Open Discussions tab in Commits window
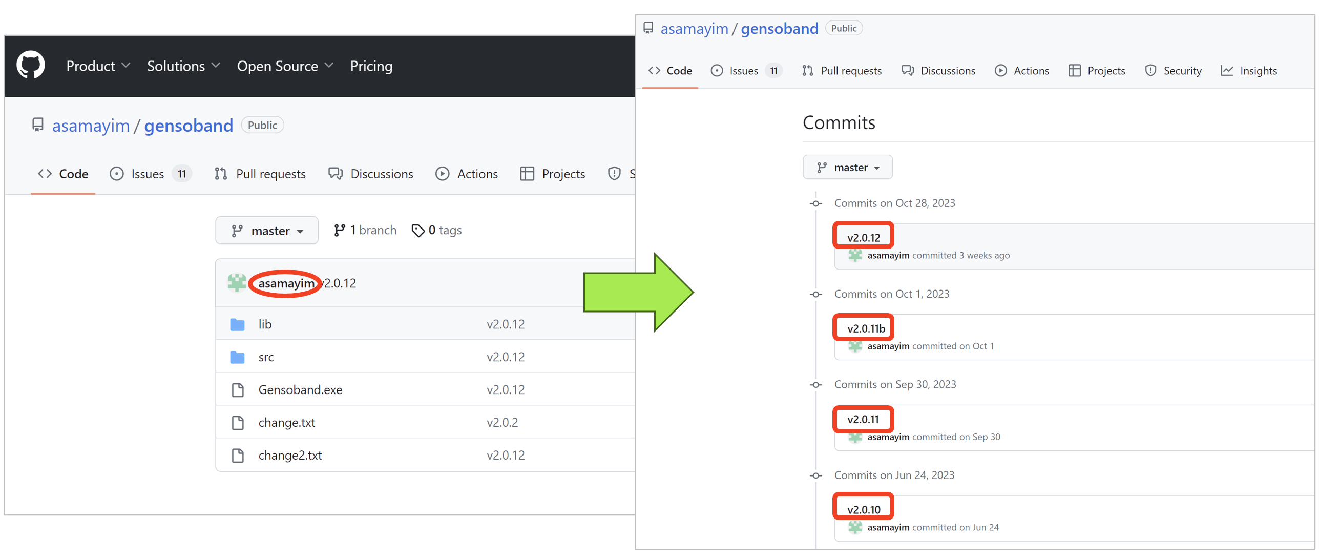The width and height of the screenshot is (1319, 559). click(x=938, y=71)
